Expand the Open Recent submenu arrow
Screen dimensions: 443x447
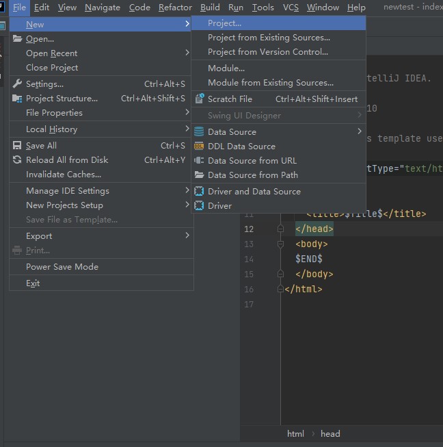pyautogui.click(x=187, y=53)
